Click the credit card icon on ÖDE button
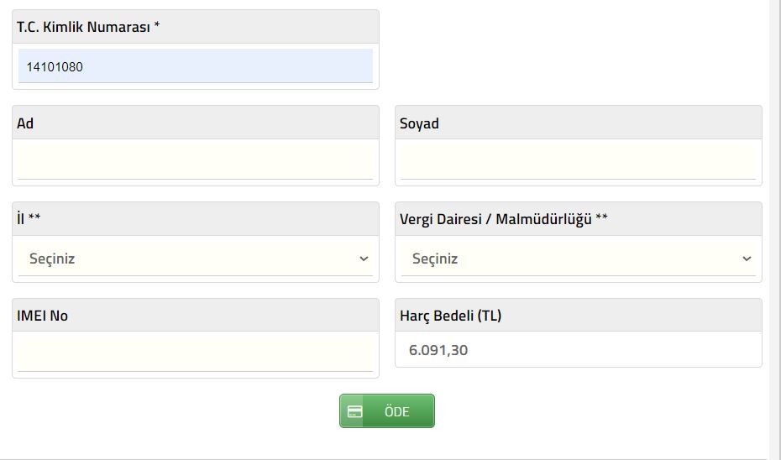The width and height of the screenshot is (781, 460). (x=354, y=411)
